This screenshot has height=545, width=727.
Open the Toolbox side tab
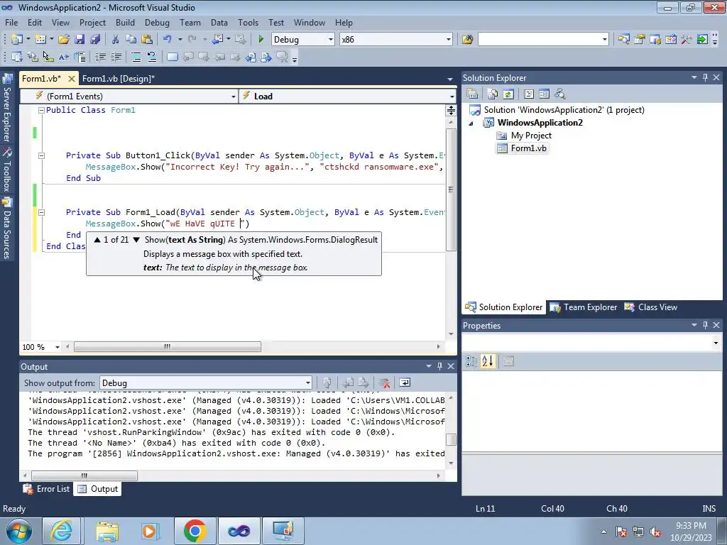7,170
